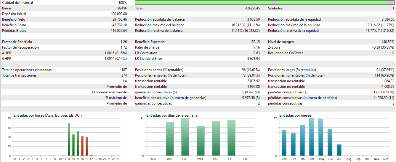396x162 pixels.
Task: Select the value 17 316.82 (11.77%)
Action: coord(380,25)
